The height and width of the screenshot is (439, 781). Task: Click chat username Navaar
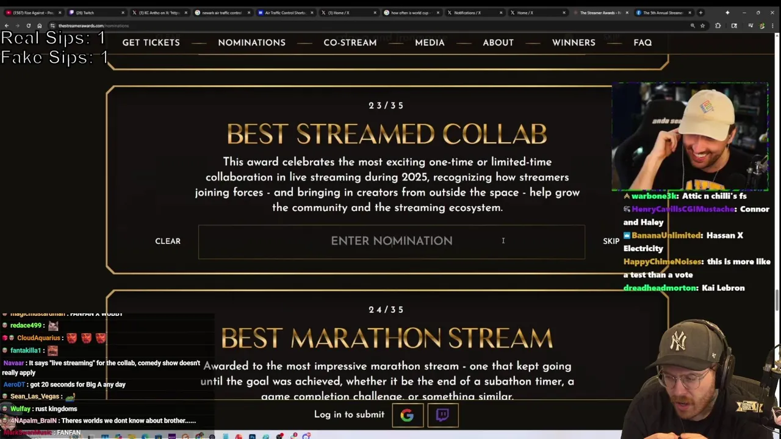[13, 363]
